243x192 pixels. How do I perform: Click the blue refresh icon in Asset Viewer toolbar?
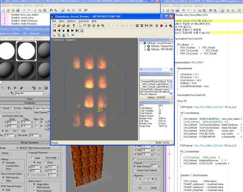[x=166, y=26]
